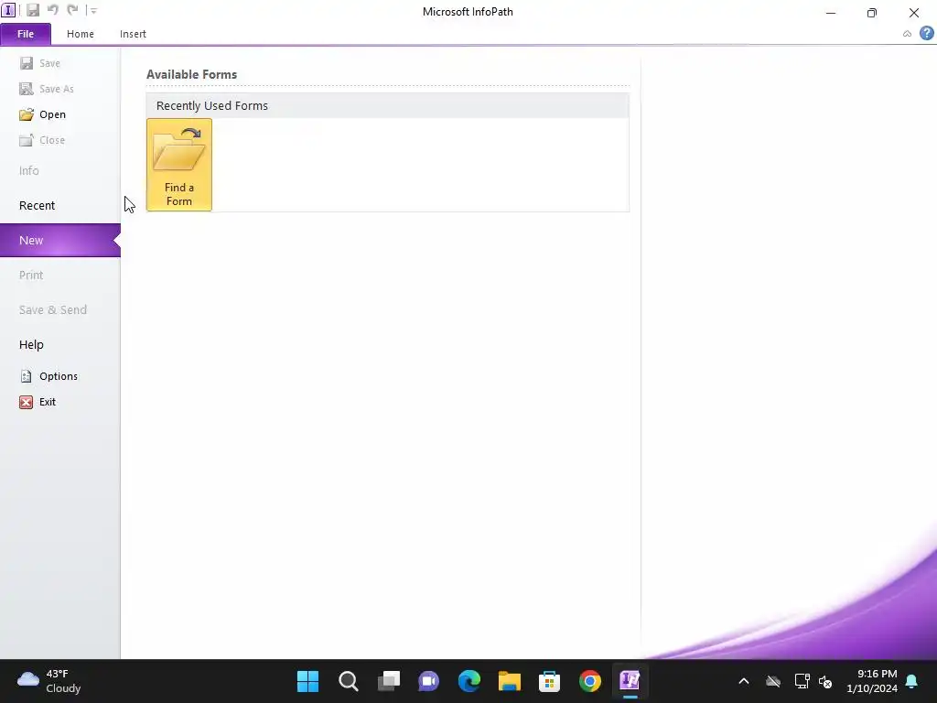Image resolution: width=937 pixels, height=703 pixels.
Task: Restore down the InfoPath window
Action: point(872,13)
